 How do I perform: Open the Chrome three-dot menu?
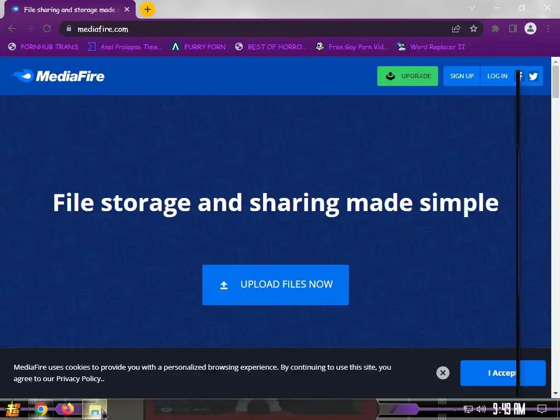548,28
